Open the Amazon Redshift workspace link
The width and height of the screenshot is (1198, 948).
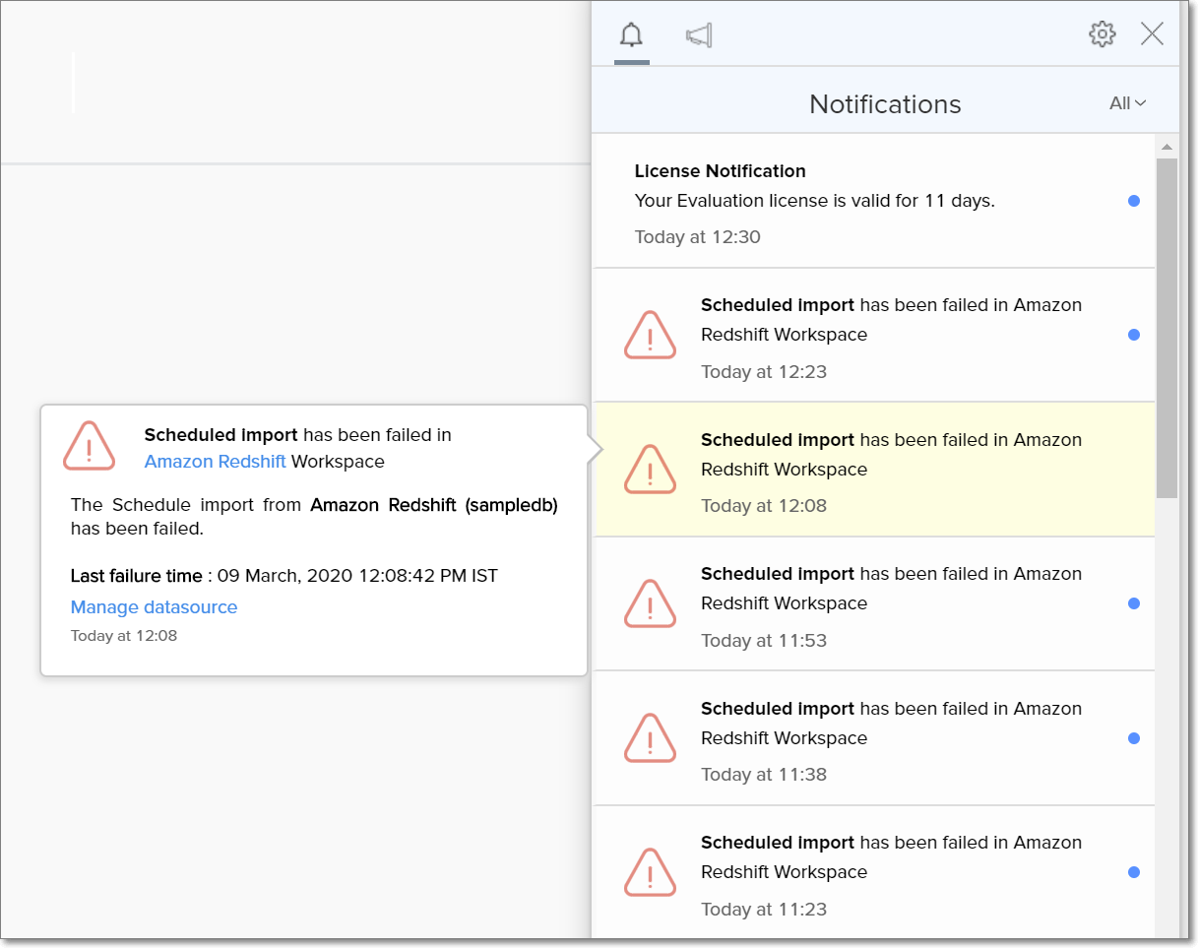[x=215, y=462]
